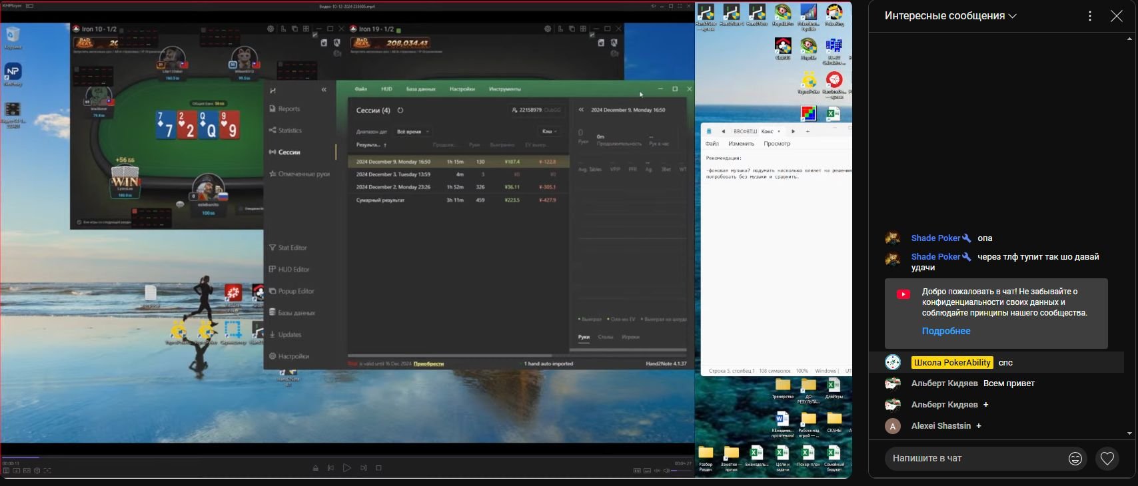The height and width of the screenshot is (486, 1138).
Task: Open Stat Editor in Hand2Note
Action: click(288, 248)
